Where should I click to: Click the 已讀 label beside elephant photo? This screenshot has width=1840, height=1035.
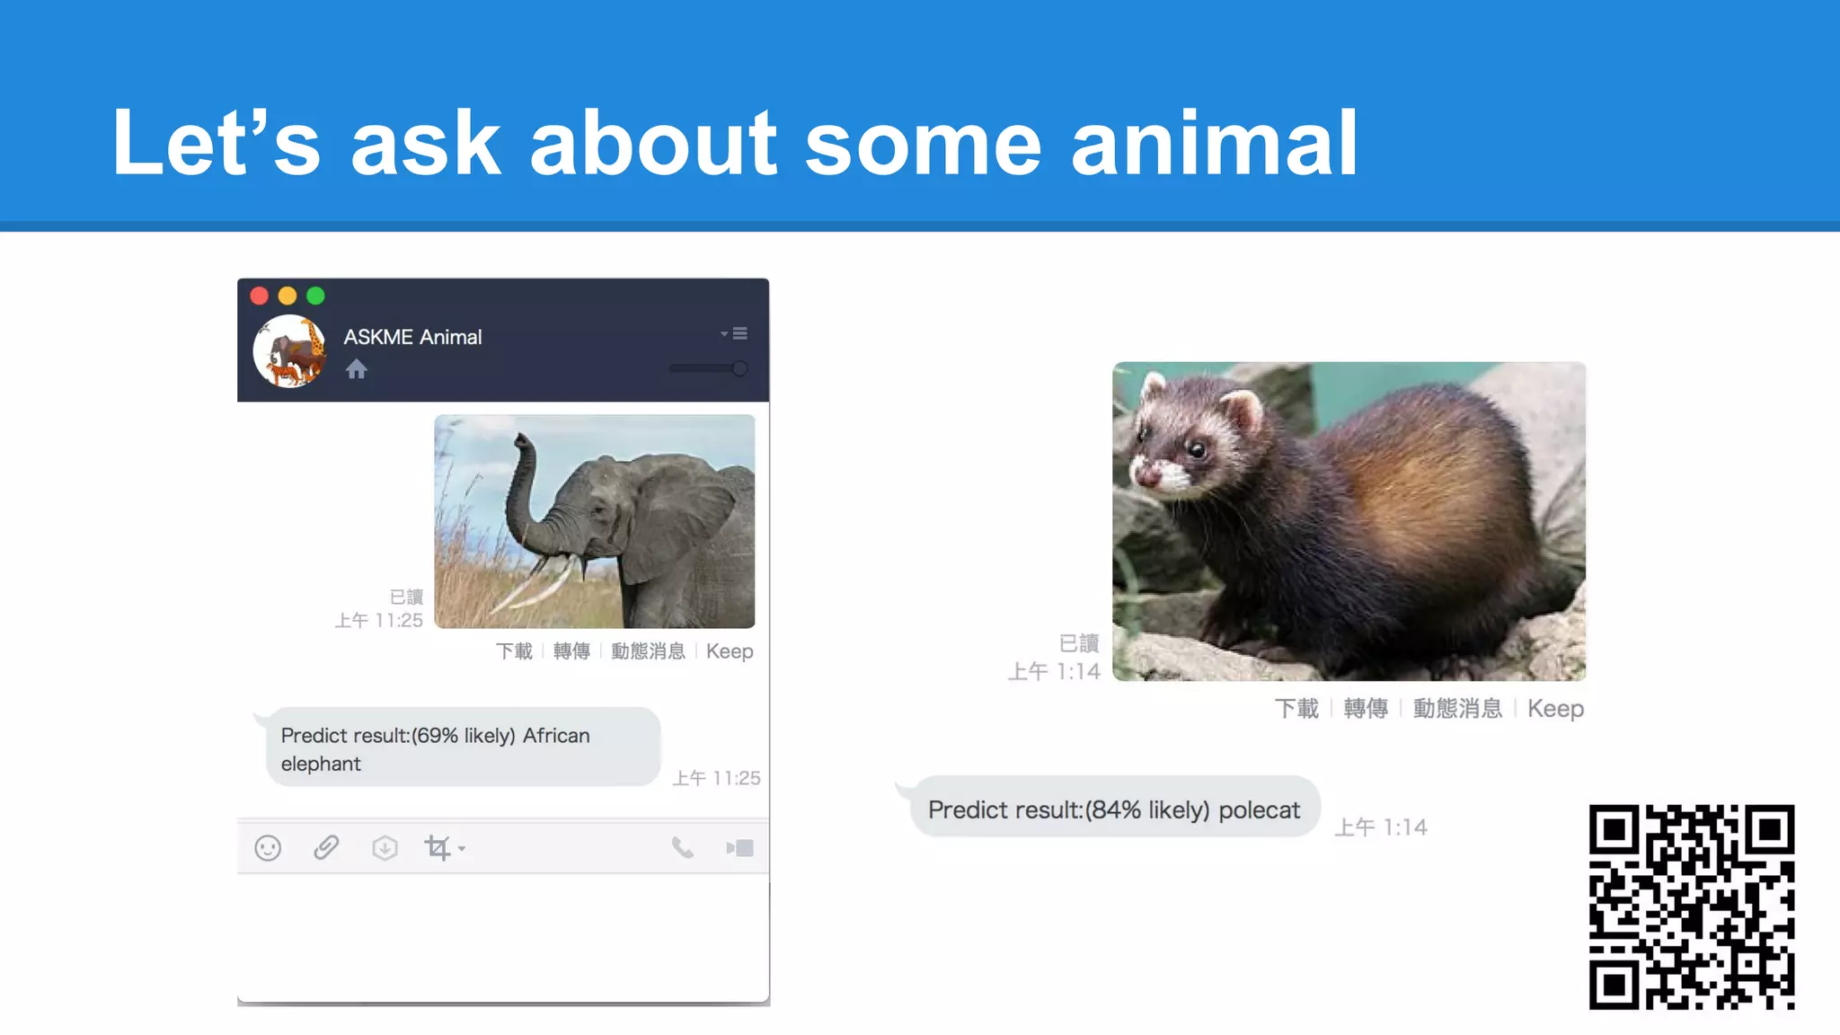406,597
